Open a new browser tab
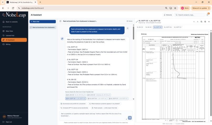The width and height of the screenshot is (212, 125). (40, 2)
